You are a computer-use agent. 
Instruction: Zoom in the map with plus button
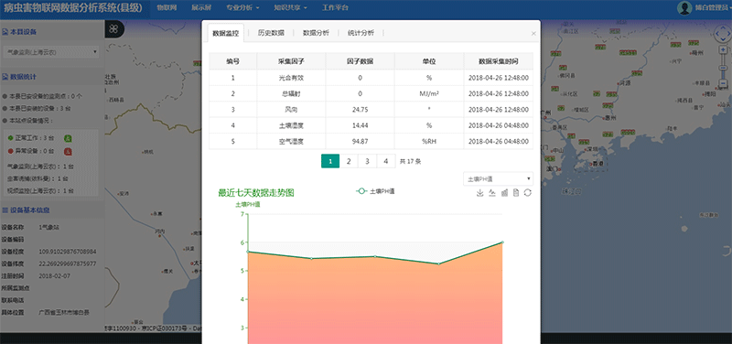click(723, 49)
